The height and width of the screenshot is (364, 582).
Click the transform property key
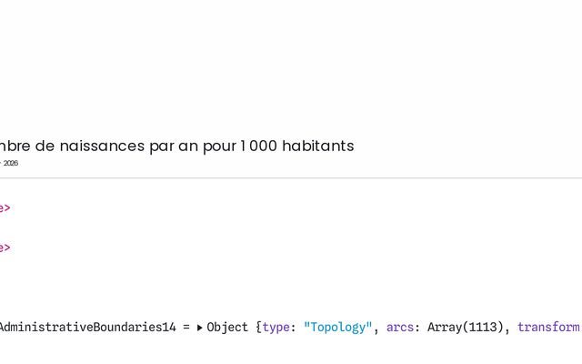[x=548, y=328]
